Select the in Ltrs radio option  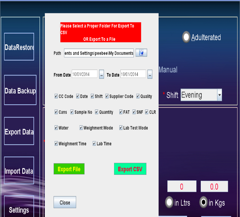[169, 202]
